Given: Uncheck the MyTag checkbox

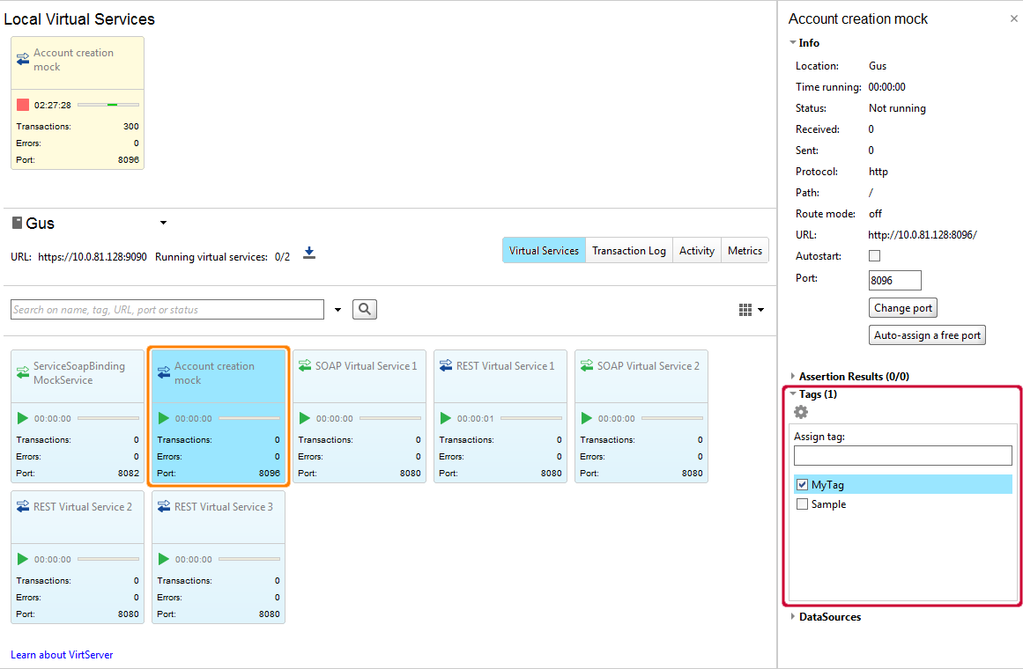Looking at the screenshot, I should [x=802, y=483].
